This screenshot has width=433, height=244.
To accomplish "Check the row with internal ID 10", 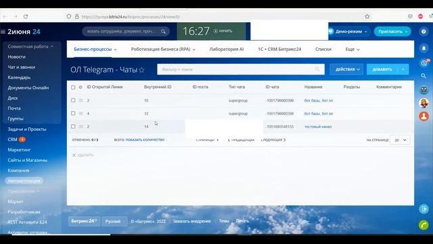I will click(73, 100).
